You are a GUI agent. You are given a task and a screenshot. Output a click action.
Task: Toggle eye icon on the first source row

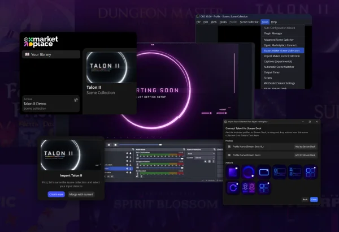127,153
